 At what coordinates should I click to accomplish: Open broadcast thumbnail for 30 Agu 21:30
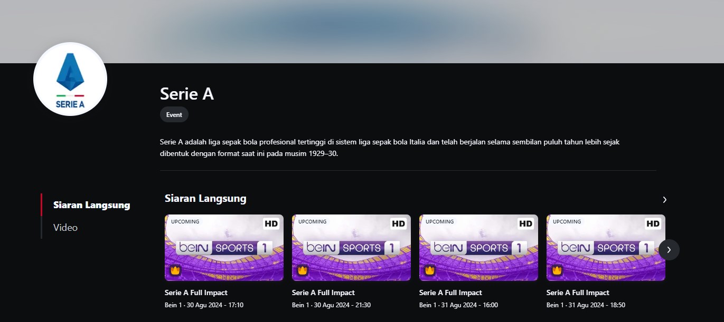(351, 248)
